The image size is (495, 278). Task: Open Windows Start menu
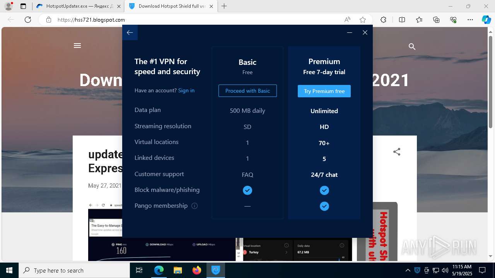9,270
